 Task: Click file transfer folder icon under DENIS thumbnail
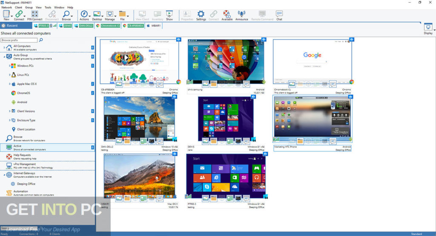(214, 141)
